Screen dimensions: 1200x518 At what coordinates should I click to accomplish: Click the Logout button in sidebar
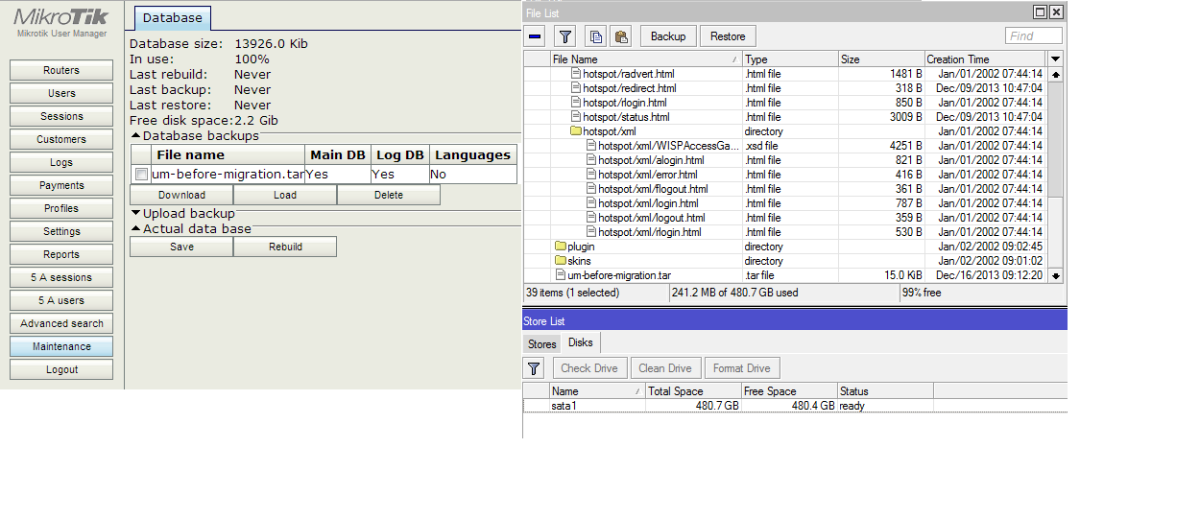click(x=61, y=369)
